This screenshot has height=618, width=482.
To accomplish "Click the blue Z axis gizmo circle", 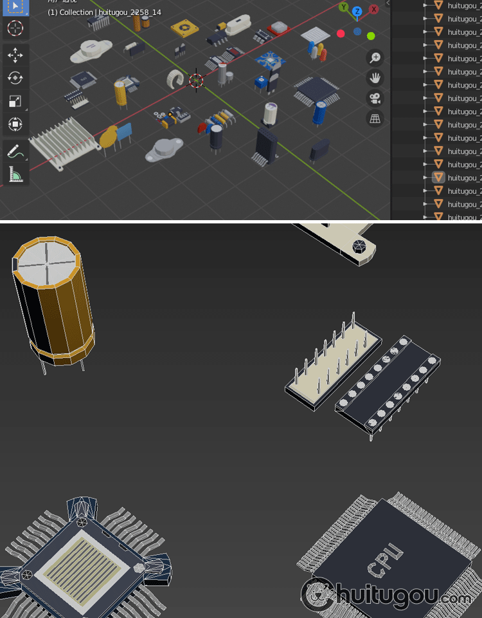I will 357,11.
